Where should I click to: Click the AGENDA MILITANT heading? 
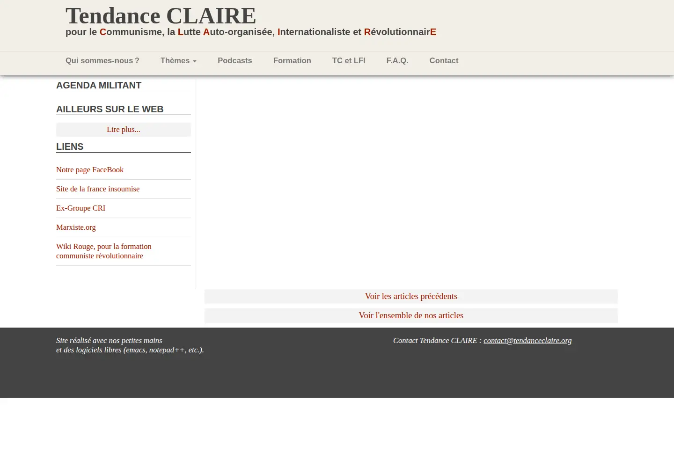[99, 85]
